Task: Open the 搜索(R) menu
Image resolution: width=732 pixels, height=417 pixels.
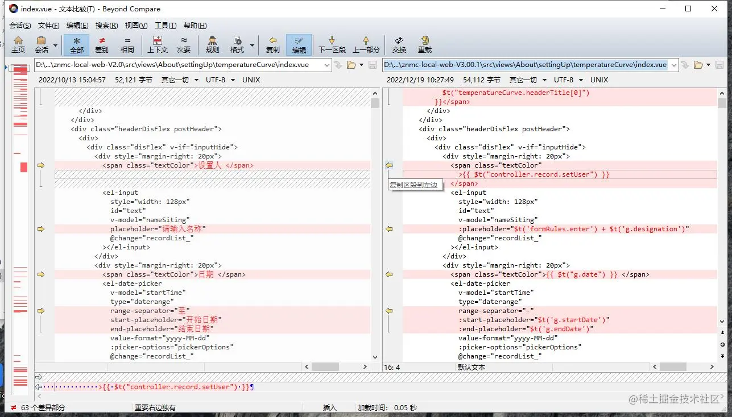Action: 106,26
